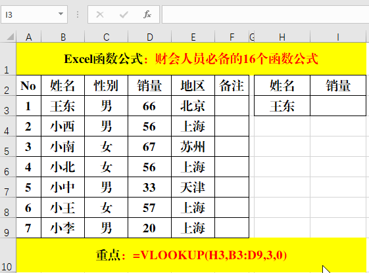
Task: Open the Insert Function fx icon
Action: click(147, 14)
